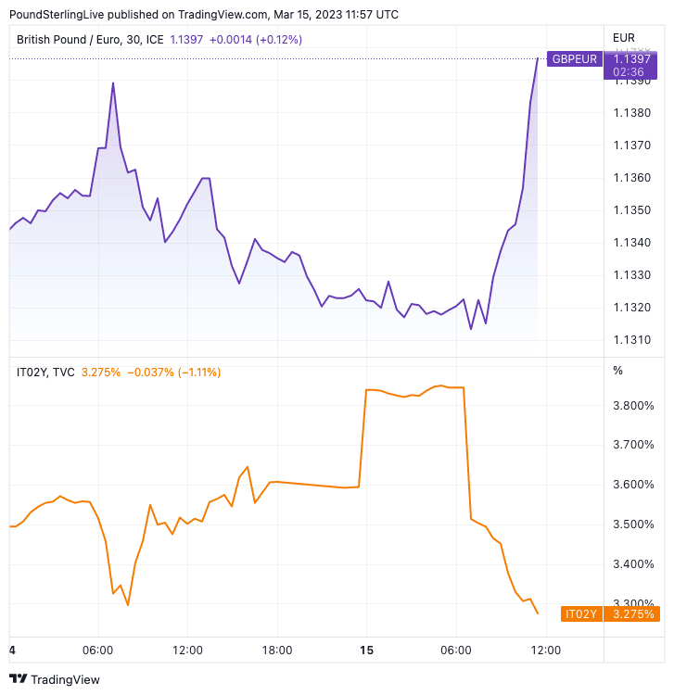Click the +0.0014 (+0.12%) change value
This screenshot has height=695, width=674.
click(x=256, y=40)
